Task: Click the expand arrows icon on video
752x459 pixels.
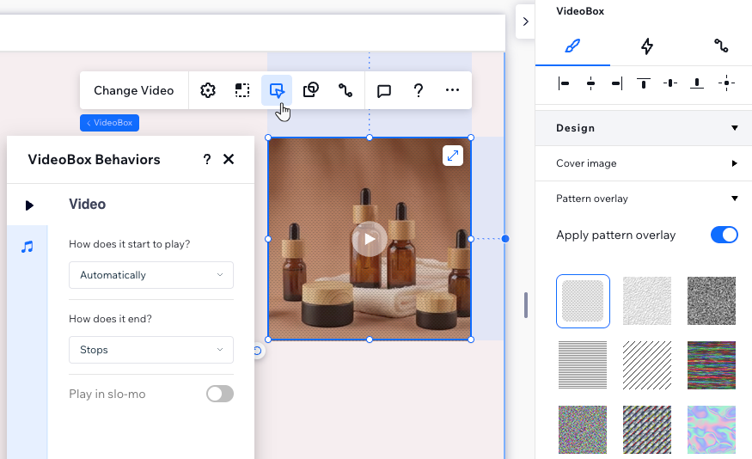Action: point(453,156)
